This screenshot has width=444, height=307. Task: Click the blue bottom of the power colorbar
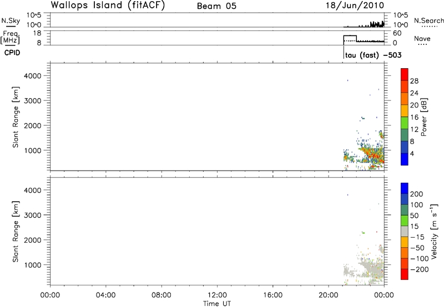coord(405,159)
